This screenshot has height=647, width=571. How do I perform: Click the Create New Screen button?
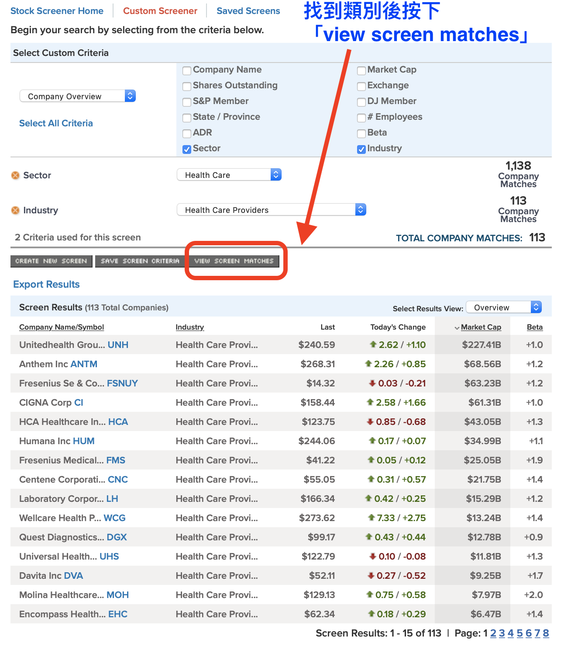(x=52, y=261)
